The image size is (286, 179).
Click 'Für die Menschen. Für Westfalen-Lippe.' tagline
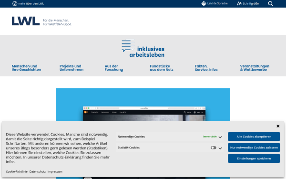pos(57,22)
